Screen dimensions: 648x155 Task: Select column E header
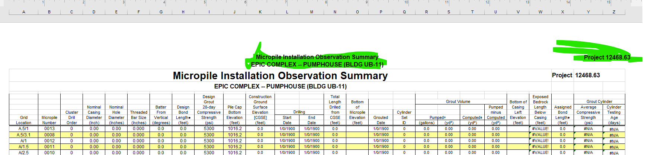pos(116,12)
